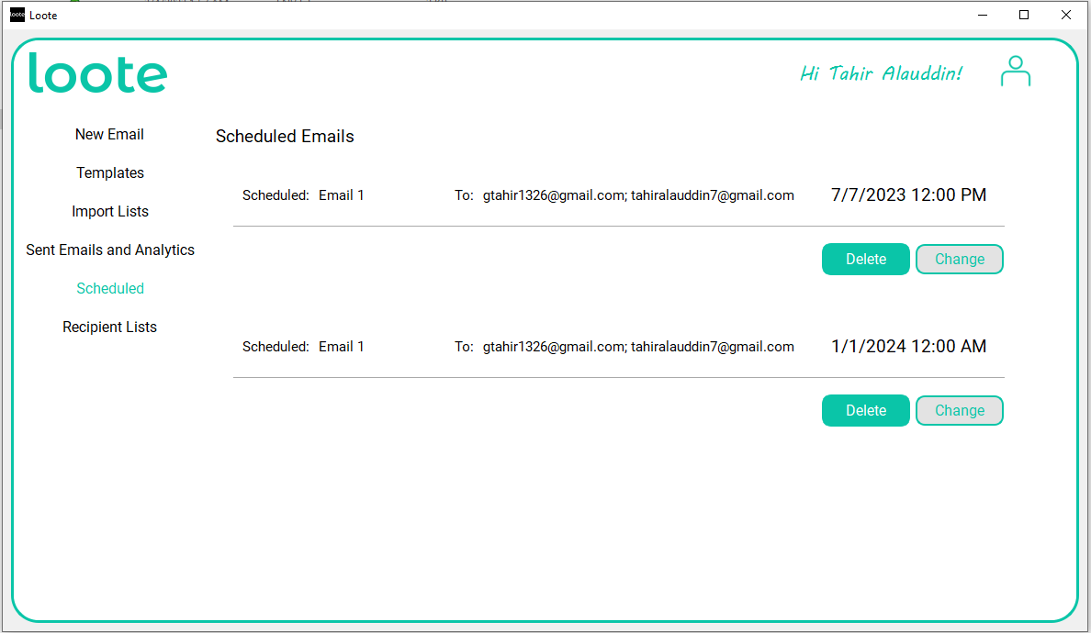Click recipients of the 7/7/2023 email
The image size is (1091, 633).
638,196
